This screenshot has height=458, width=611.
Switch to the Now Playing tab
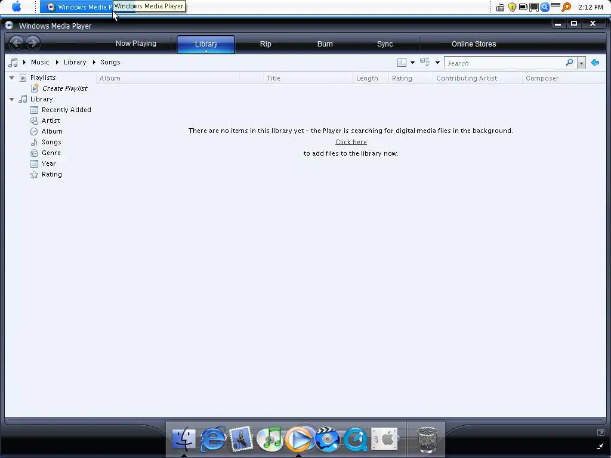click(136, 43)
